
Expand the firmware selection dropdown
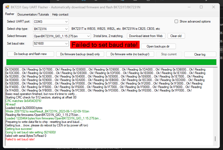[x=62, y=36]
